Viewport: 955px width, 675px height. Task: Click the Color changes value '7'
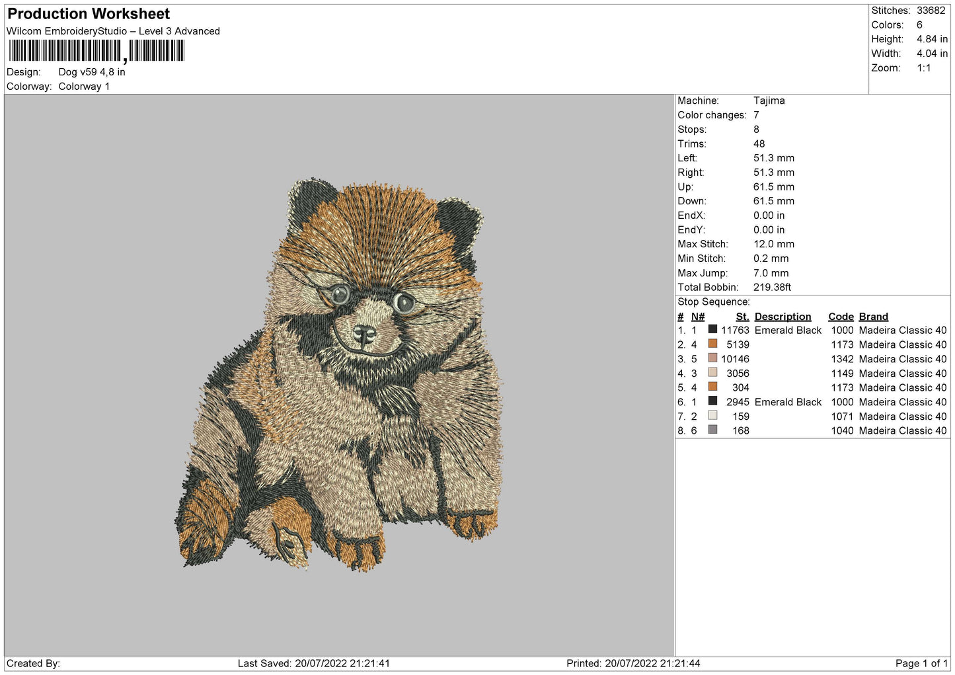tap(756, 115)
